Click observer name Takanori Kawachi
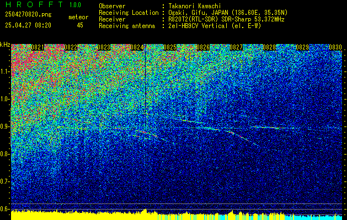347x220 pixels. pyautogui.click(x=195, y=6)
